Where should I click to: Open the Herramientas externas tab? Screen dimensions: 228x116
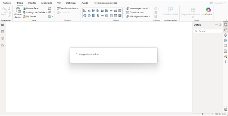(105, 3)
